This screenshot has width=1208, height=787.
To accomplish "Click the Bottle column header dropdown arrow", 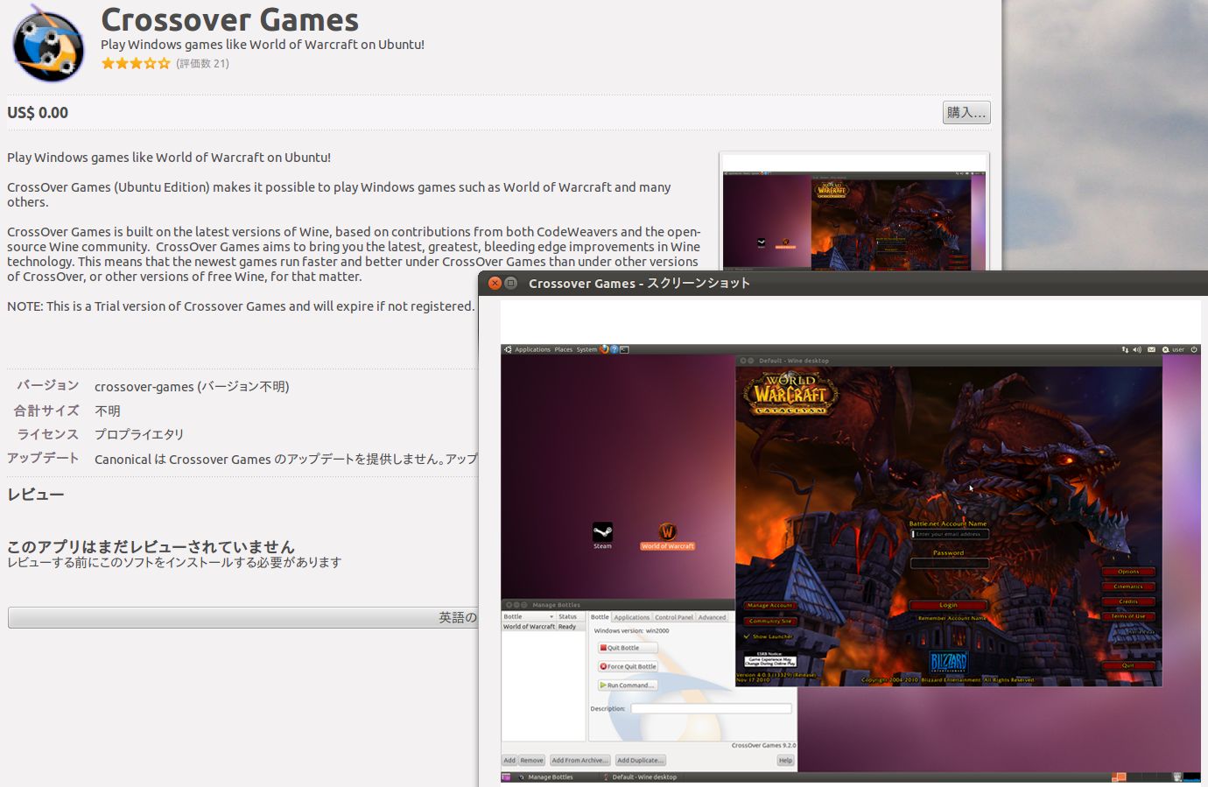I will [x=551, y=617].
